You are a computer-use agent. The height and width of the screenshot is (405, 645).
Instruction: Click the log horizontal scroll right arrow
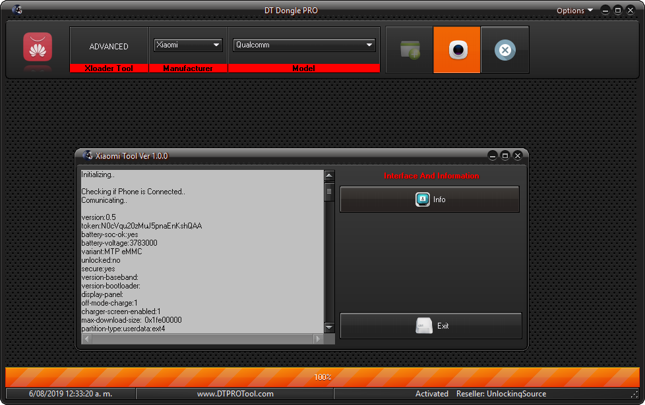click(x=318, y=339)
